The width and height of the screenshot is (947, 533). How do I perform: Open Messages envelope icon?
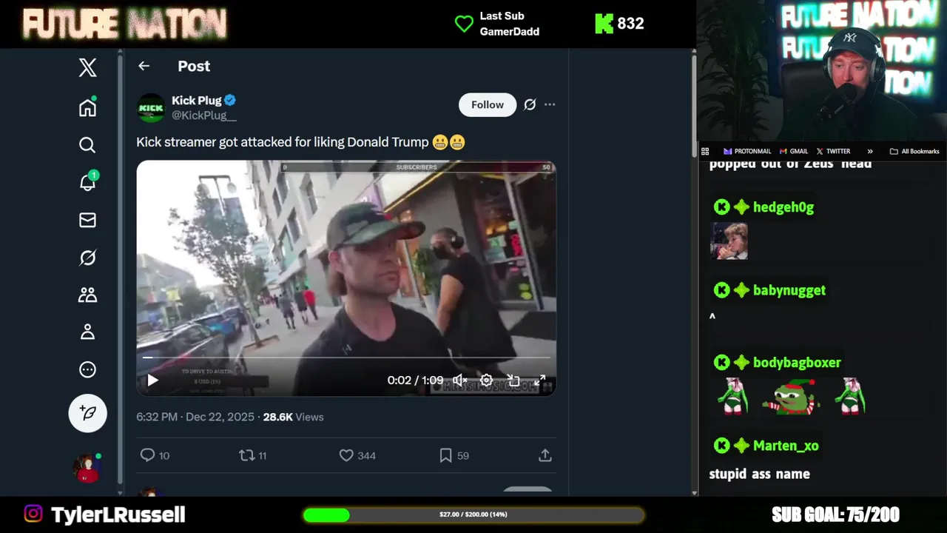pyautogui.click(x=87, y=220)
